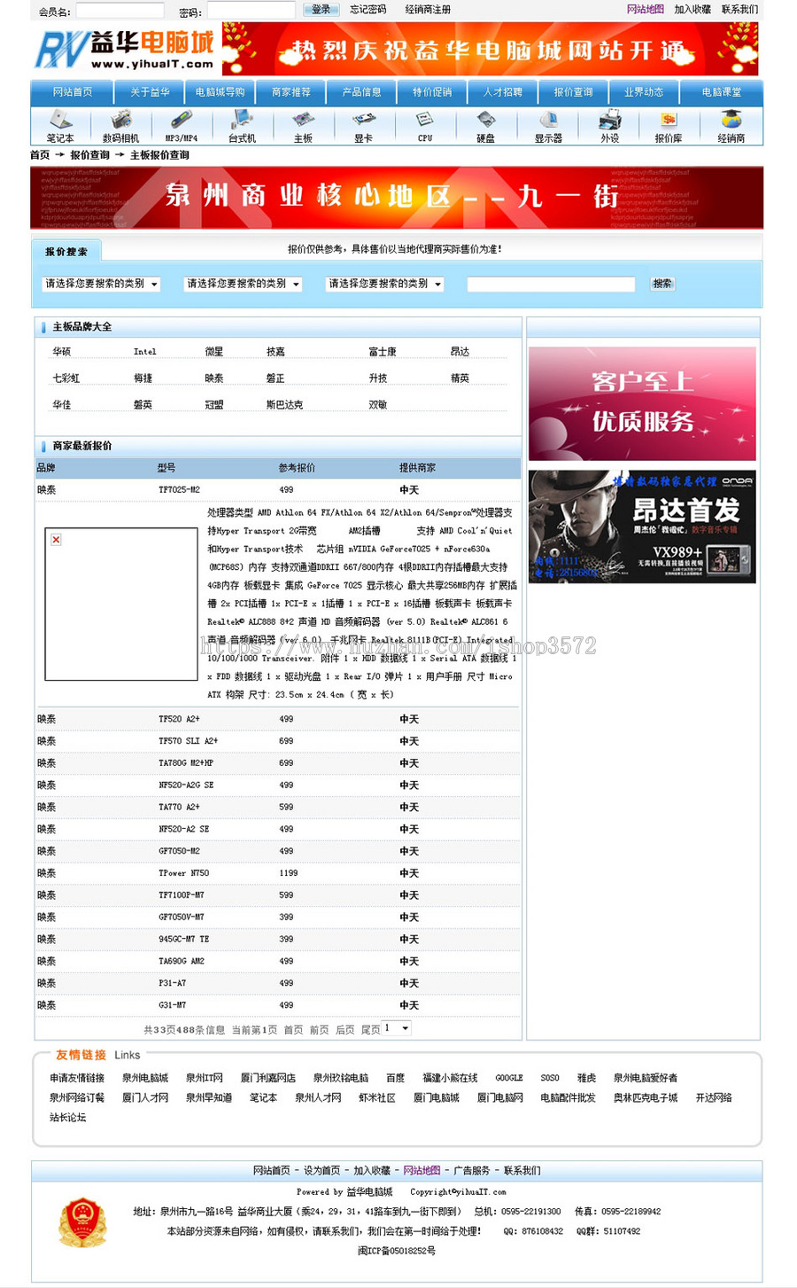
Task: Click the CPU category icon
Action: [x=425, y=124]
